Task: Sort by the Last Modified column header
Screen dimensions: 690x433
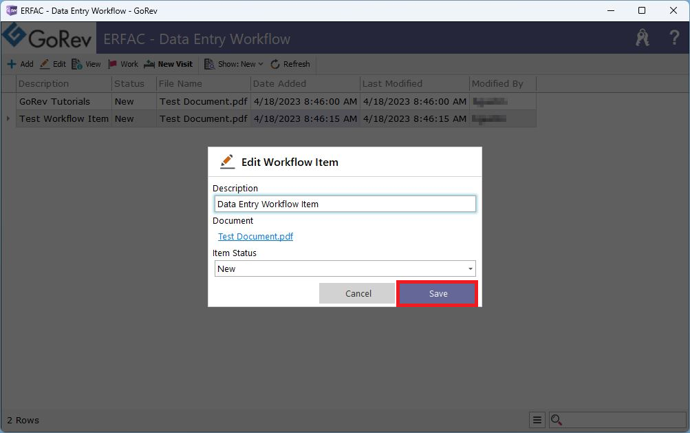Action: (415, 84)
